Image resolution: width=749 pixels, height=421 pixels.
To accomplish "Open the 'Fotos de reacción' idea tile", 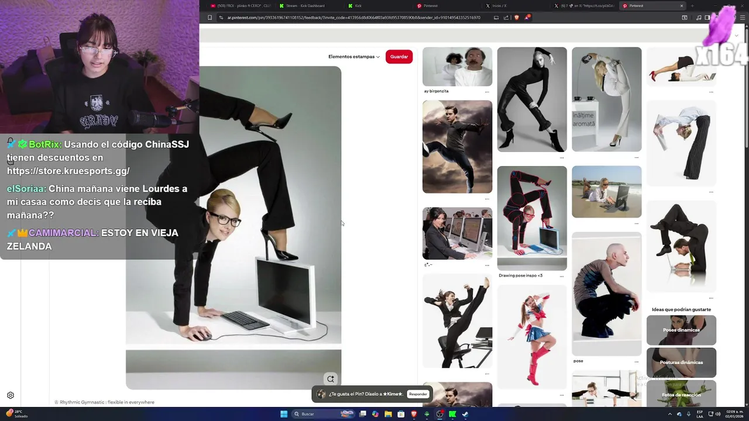I will tap(681, 394).
